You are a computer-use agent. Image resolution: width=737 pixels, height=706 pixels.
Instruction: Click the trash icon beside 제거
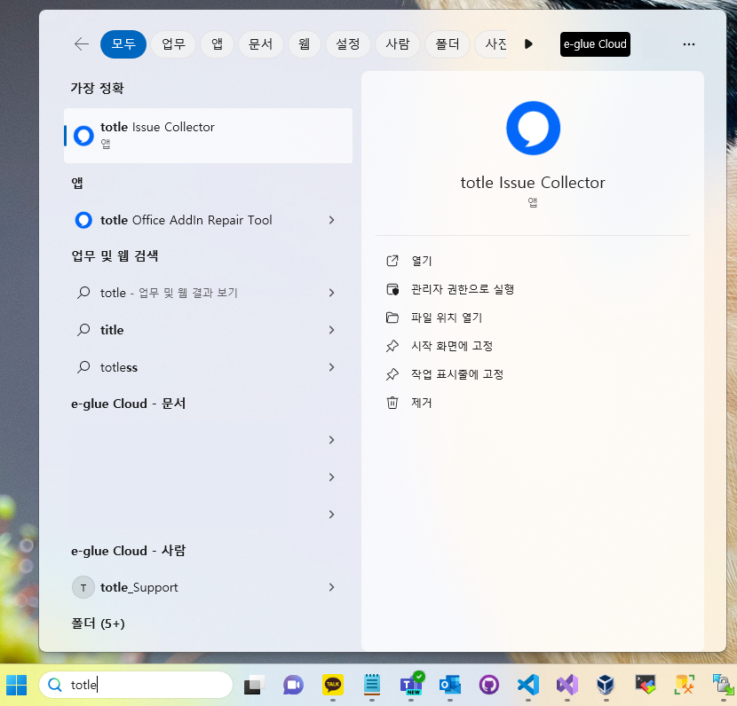[392, 403]
